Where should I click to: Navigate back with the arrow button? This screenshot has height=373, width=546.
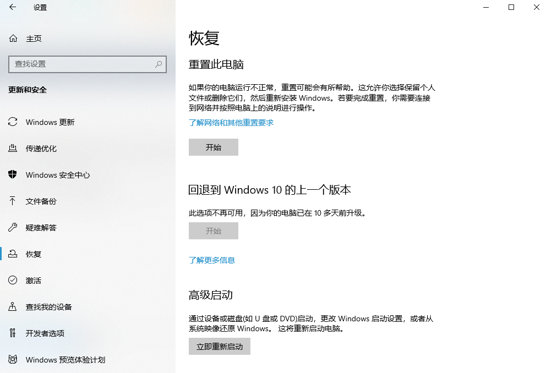pyautogui.click(x=12, y=8)
